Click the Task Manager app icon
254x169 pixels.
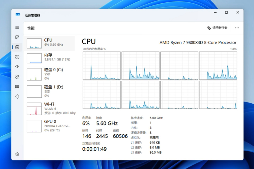[x=18, y=15]
